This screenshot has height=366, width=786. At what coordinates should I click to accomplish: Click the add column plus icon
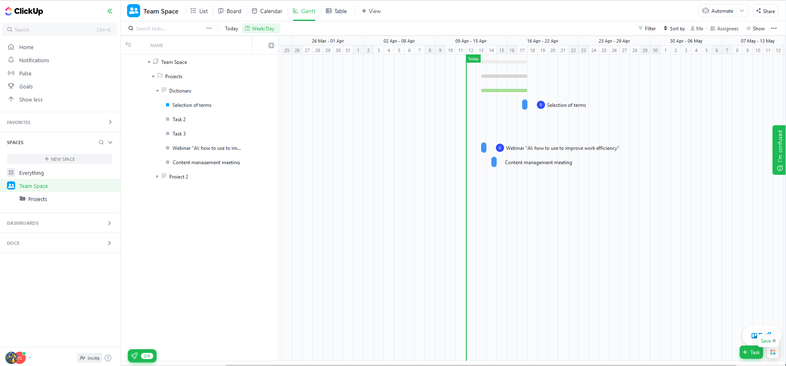[x=271, y=45]
